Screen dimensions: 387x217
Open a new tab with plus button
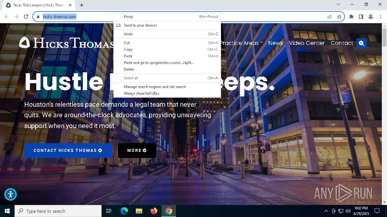pos(82,5)
